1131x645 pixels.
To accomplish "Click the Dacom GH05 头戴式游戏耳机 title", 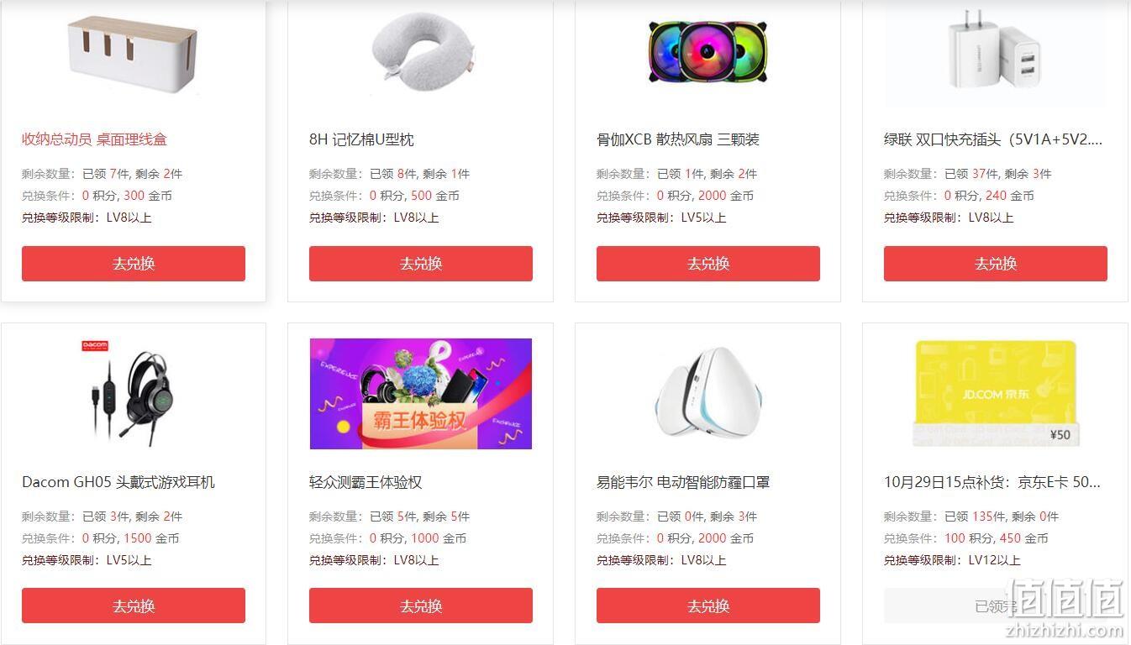I will click(118, 482).
